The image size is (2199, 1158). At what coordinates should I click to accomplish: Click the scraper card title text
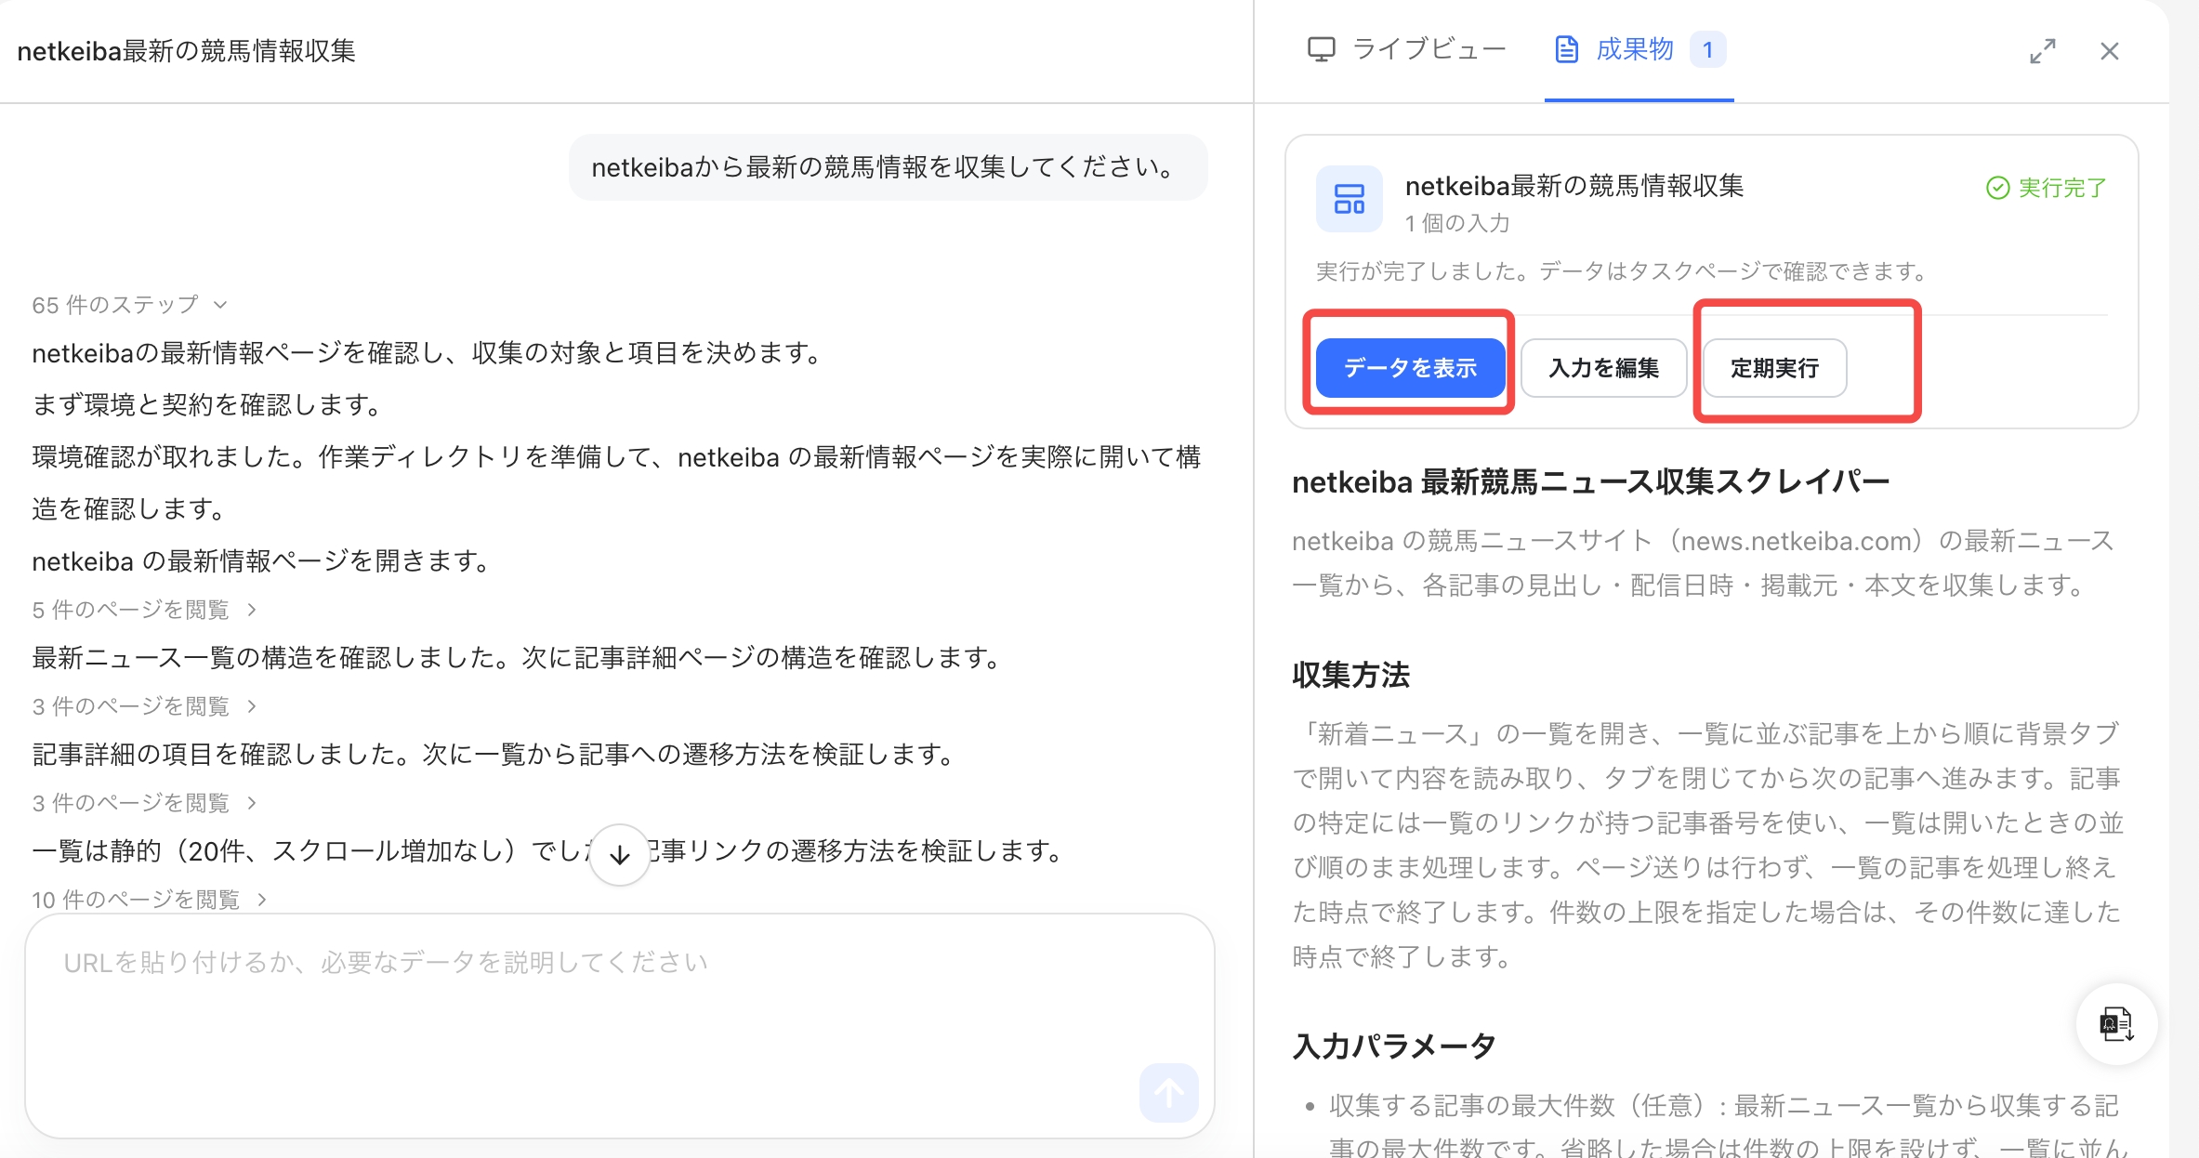point(1574,186)
